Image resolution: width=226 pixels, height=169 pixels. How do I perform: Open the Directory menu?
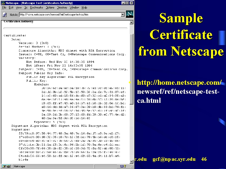(x=62, y=8)
